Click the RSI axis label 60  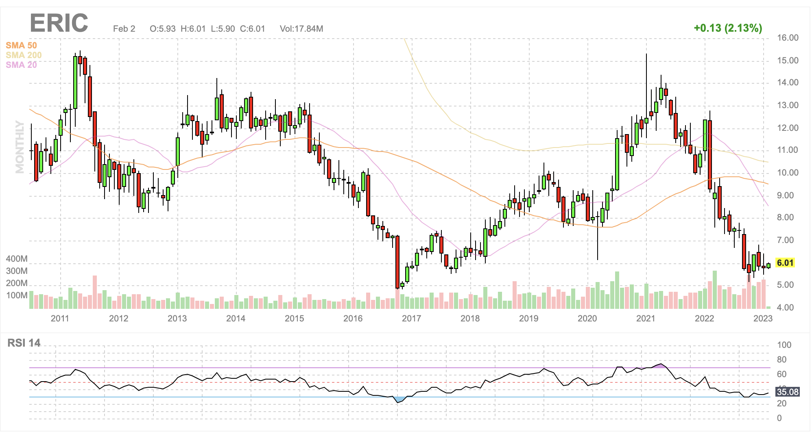tap(782, 374)
